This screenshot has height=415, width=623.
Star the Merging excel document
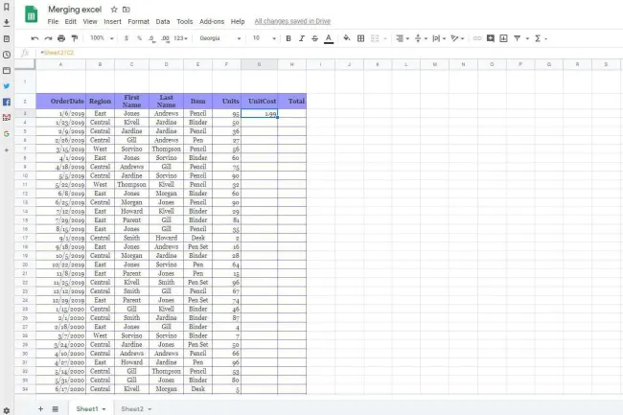[x=114, y=10]
